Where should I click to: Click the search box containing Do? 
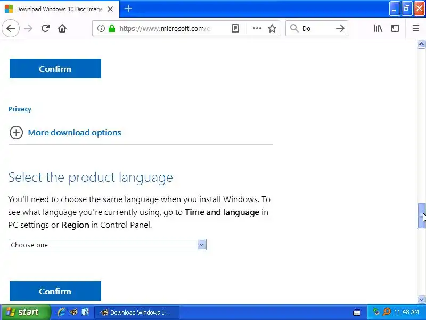316,28
